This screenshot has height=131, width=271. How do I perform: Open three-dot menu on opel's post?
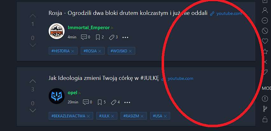coord(127,102)
